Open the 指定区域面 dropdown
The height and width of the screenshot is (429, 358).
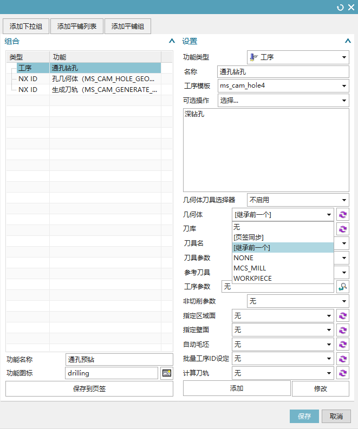283,316
